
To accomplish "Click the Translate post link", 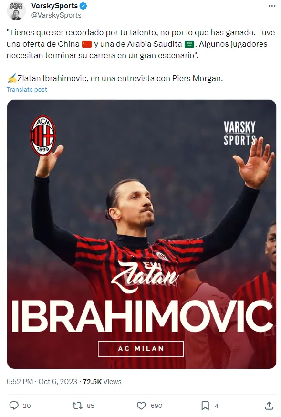I will click(x=27, y=89).
